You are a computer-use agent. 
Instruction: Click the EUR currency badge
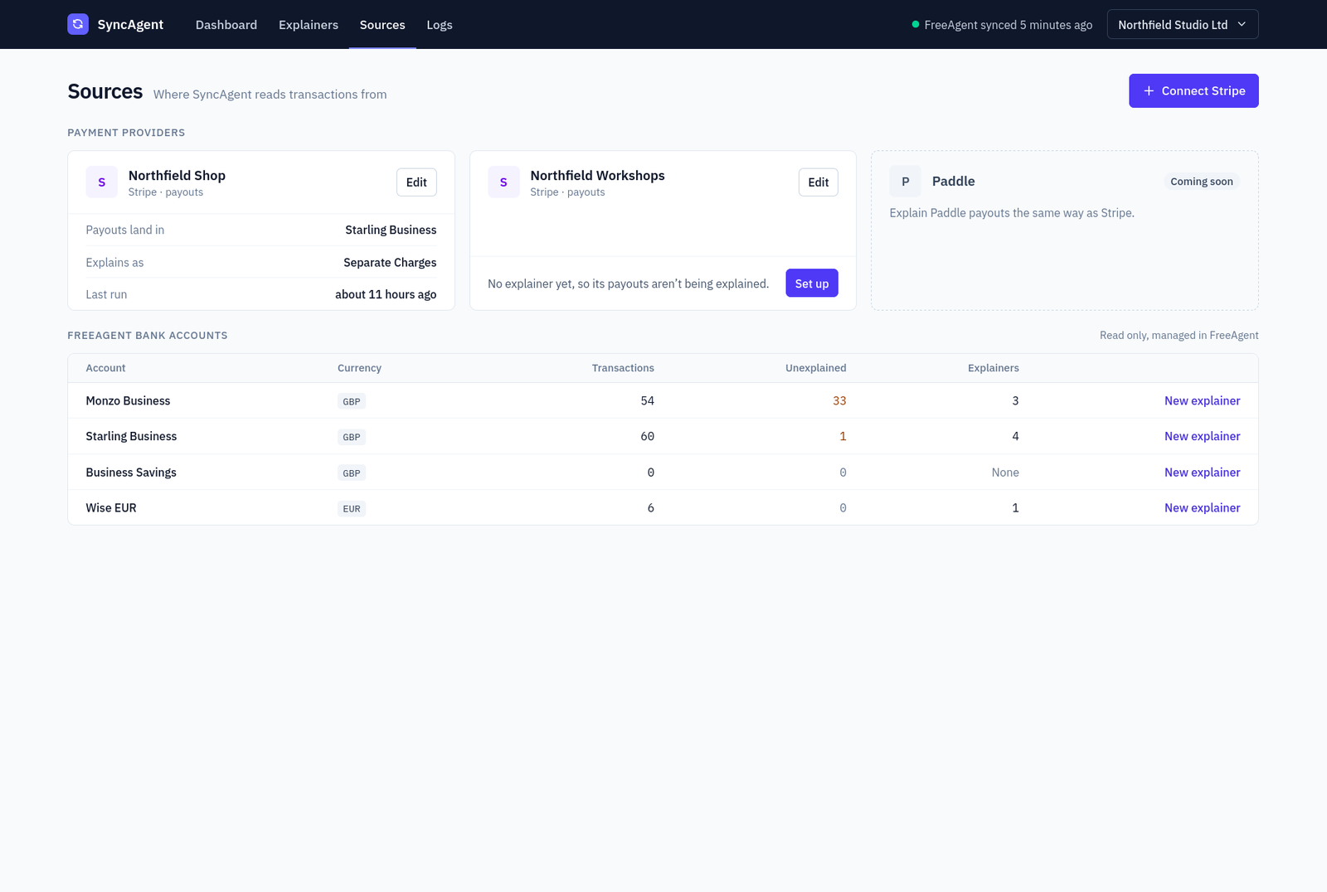(x=352, y=509)
